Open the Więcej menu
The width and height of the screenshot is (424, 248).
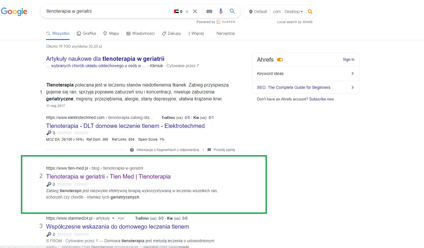coord(196,33)
